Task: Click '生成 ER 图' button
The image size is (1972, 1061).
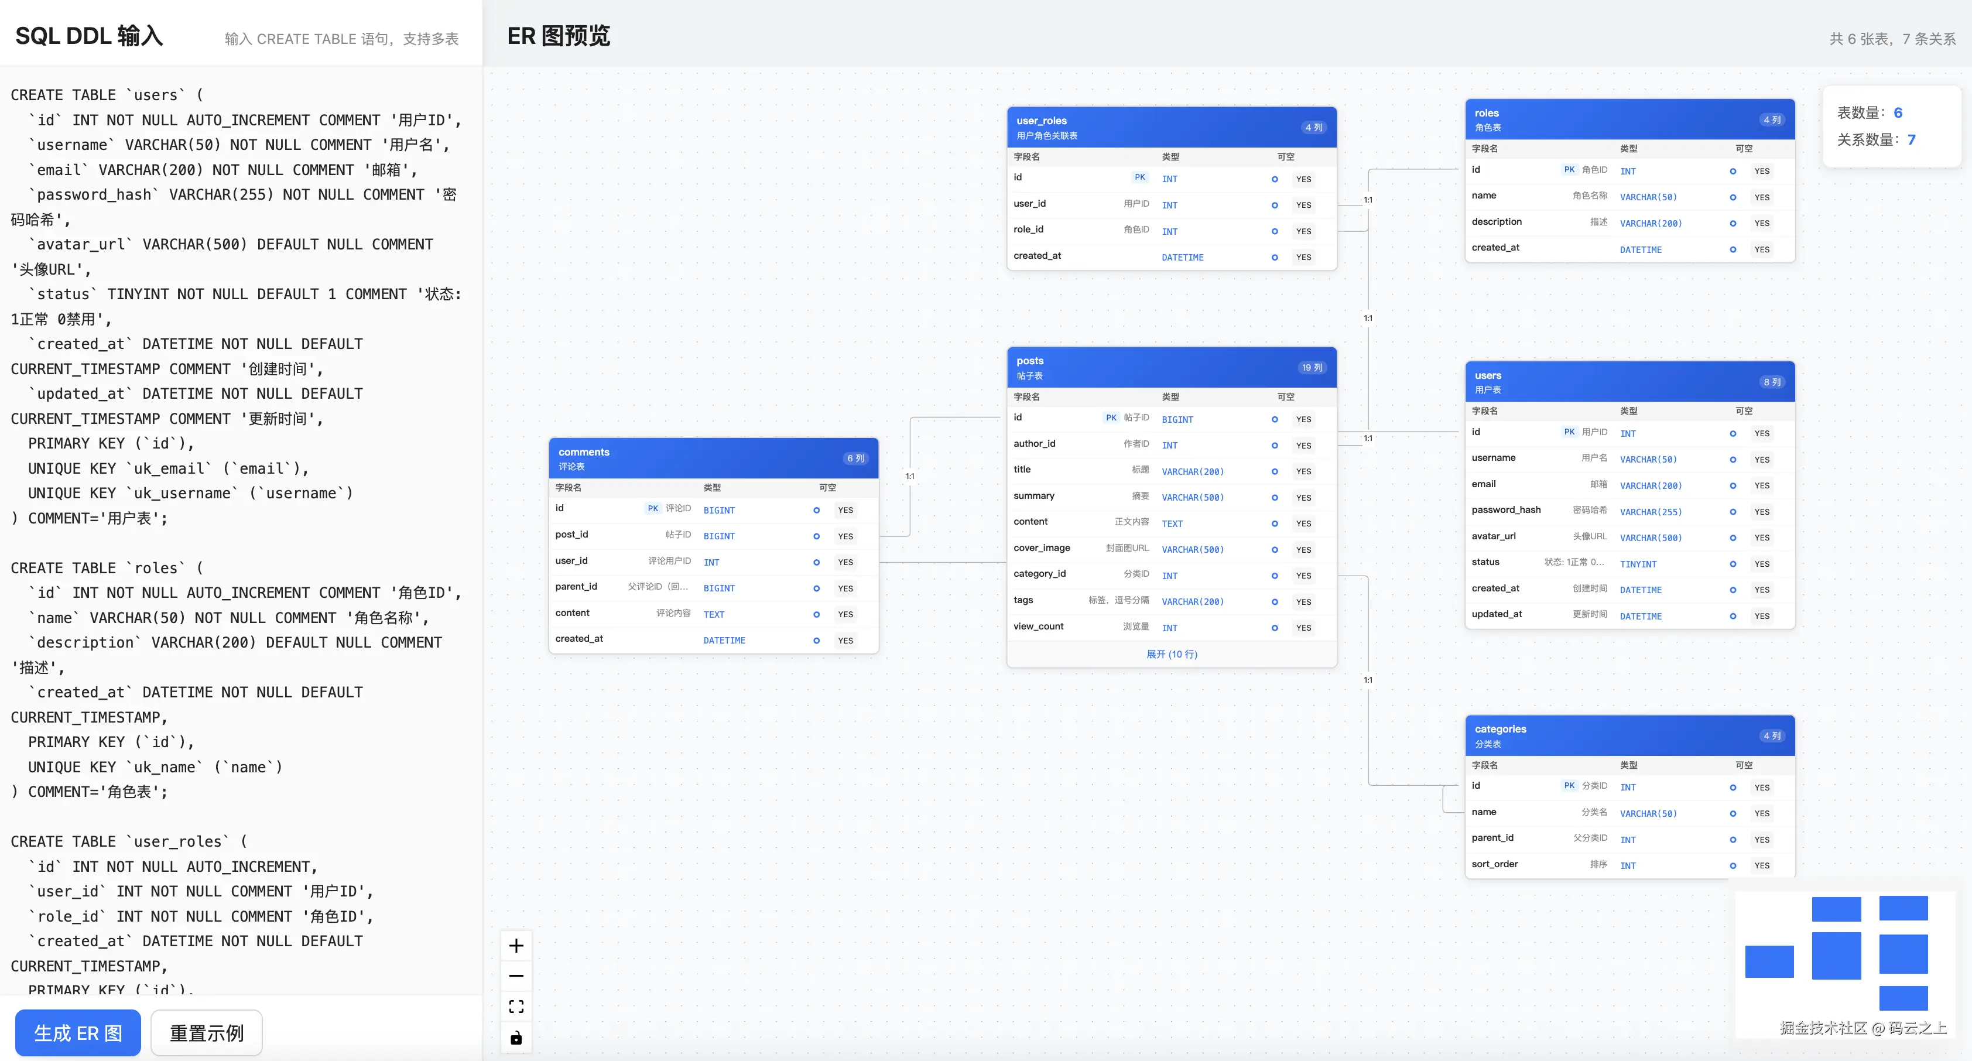Action: coord(77,1033)
